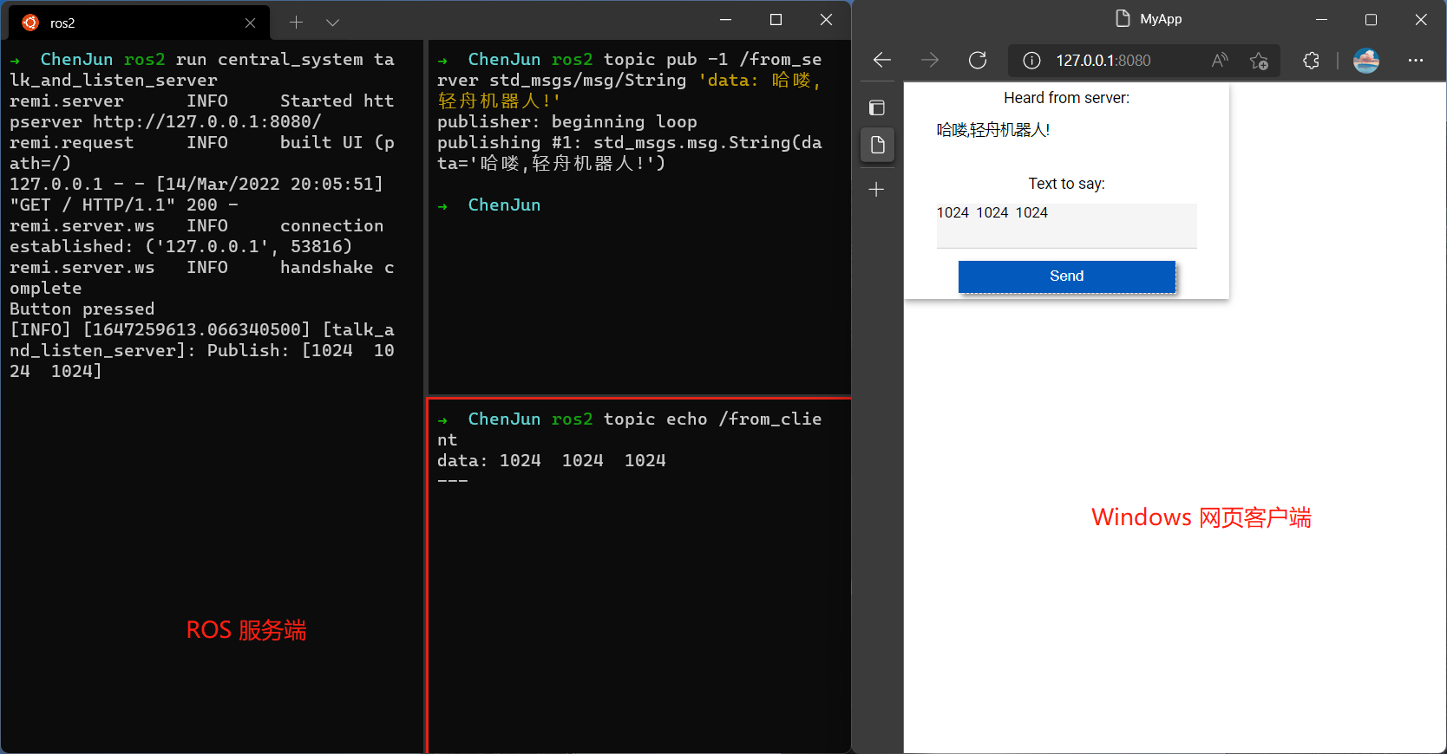Close the ros2 terminal tab

pyautogui.click(x=250, y=23)
